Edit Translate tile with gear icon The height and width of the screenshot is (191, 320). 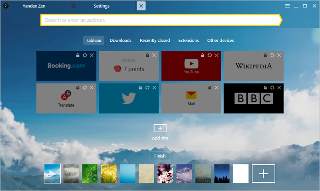85,88
